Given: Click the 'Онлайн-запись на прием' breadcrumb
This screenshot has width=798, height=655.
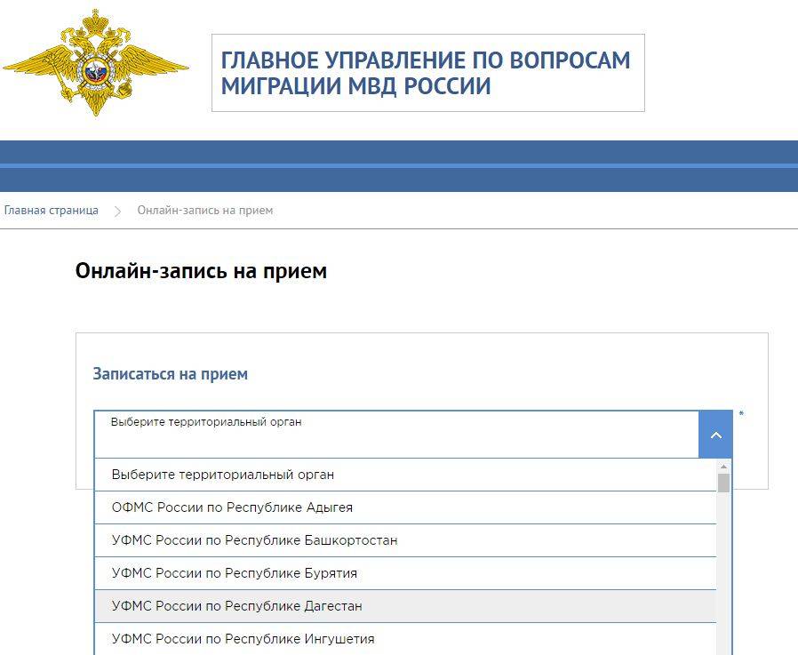Looking at the screenshot, I should (x=205, y=211).
